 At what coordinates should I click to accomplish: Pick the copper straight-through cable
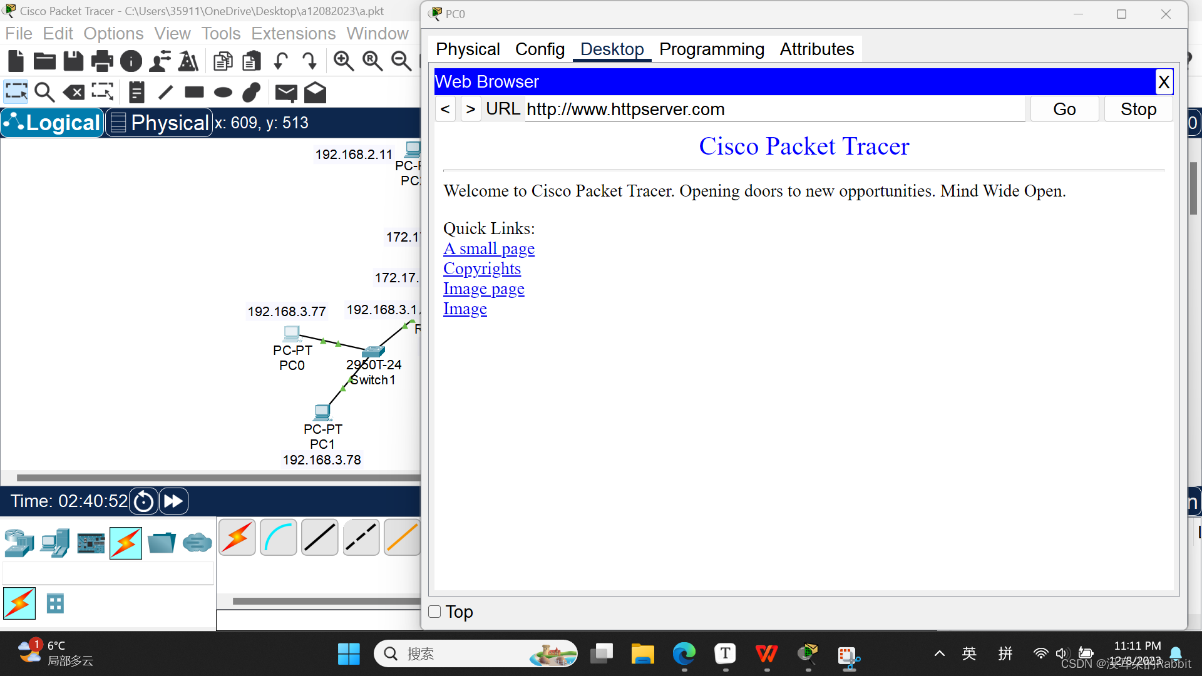click(320, 537)
